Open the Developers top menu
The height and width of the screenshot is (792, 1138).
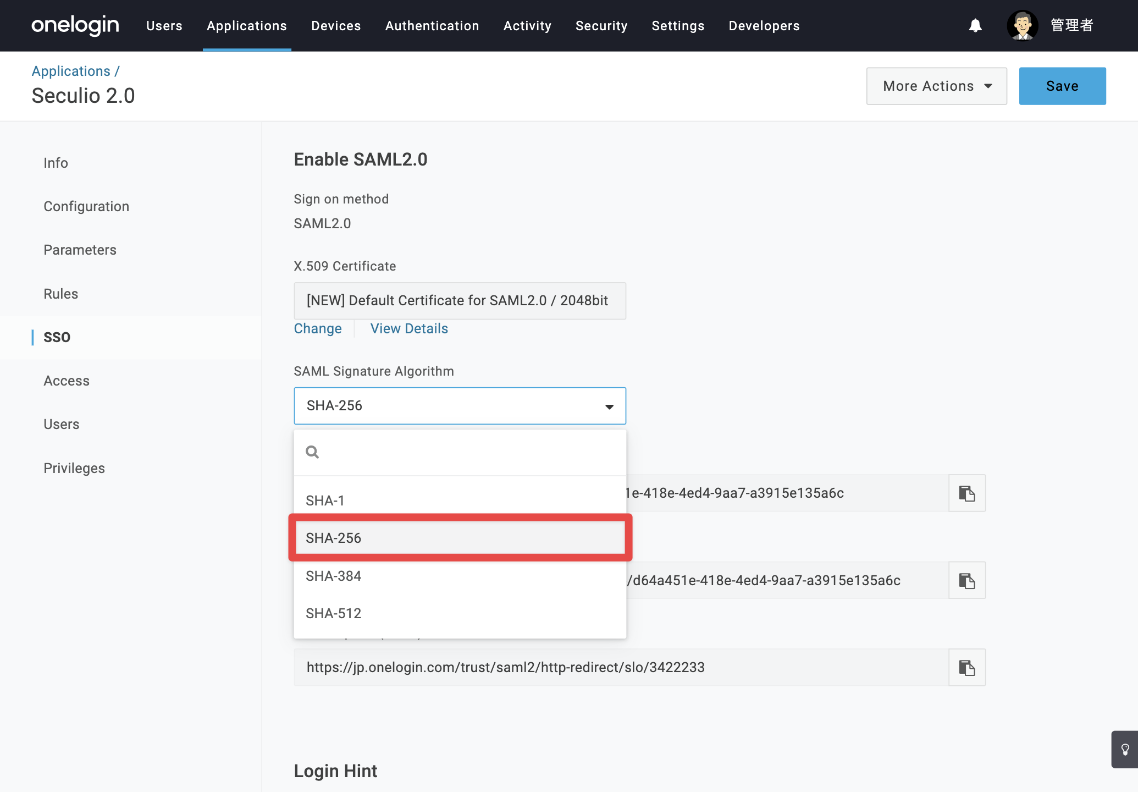click(x=764, y=26)
